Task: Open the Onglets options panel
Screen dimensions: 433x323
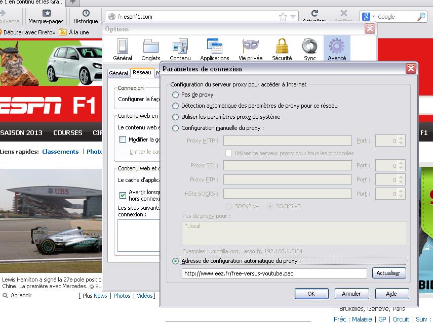Action: [x=151, y=50]
